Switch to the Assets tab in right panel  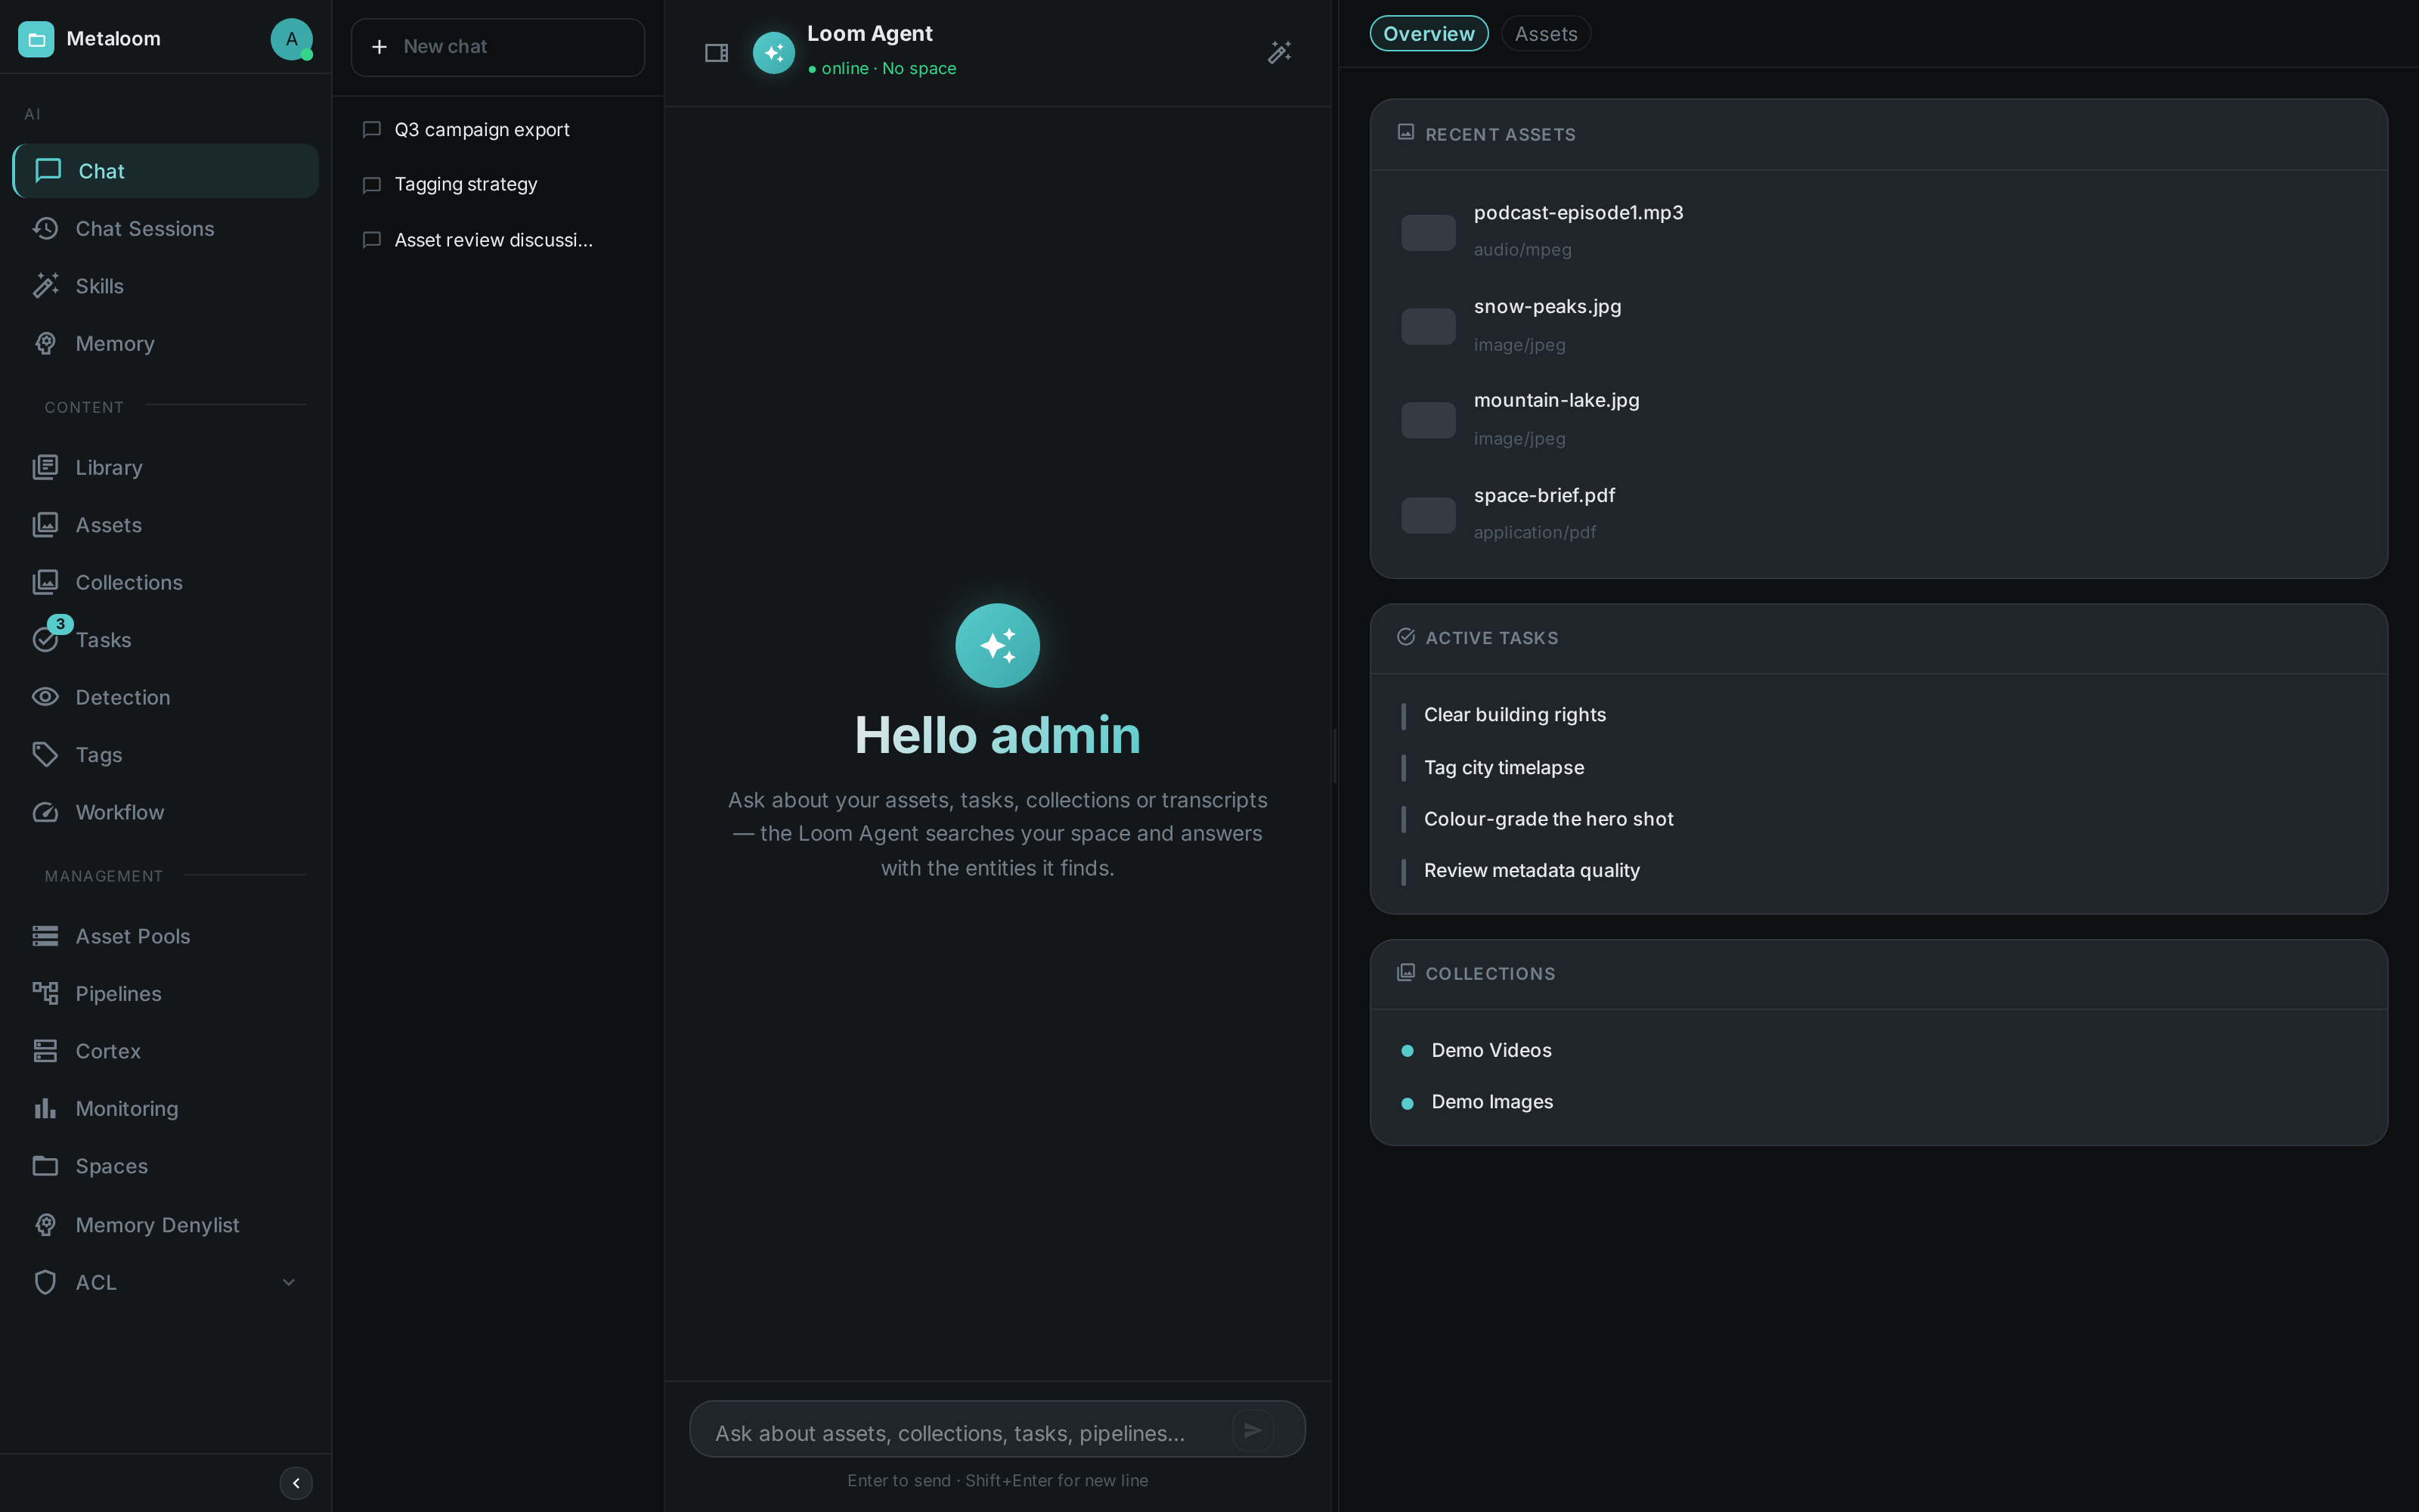[x=1545, y=34]
